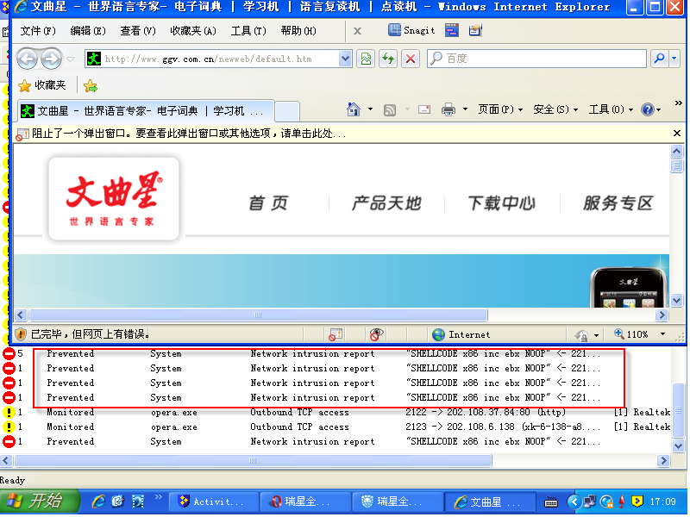Image resolution: width=690 pixels, height=517 pixels.
Task: Open the 工具(T) menu
Action: (248, 31)
